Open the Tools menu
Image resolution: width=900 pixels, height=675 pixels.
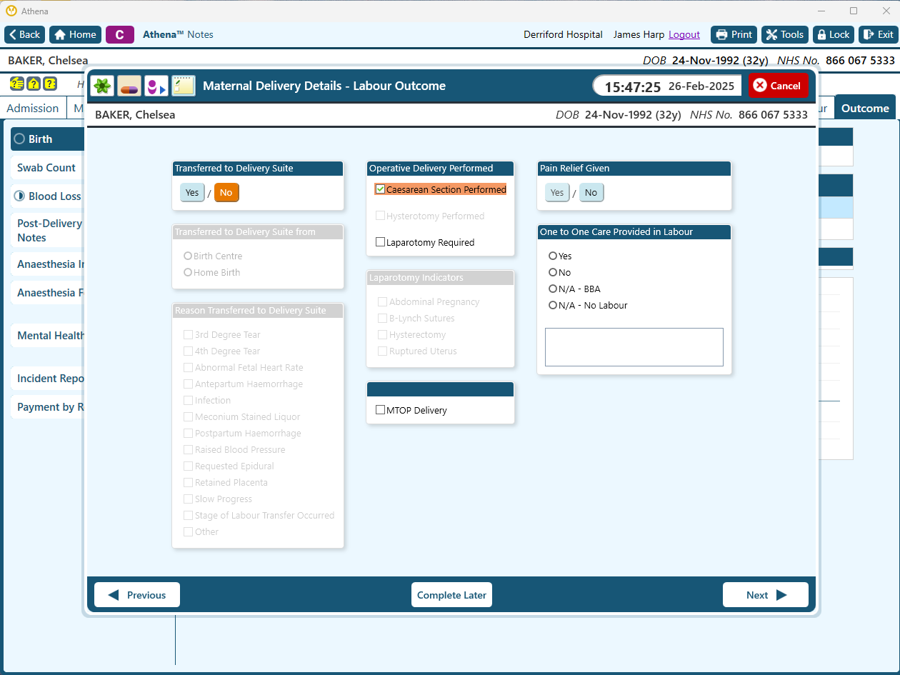click(x=785, y=34)
